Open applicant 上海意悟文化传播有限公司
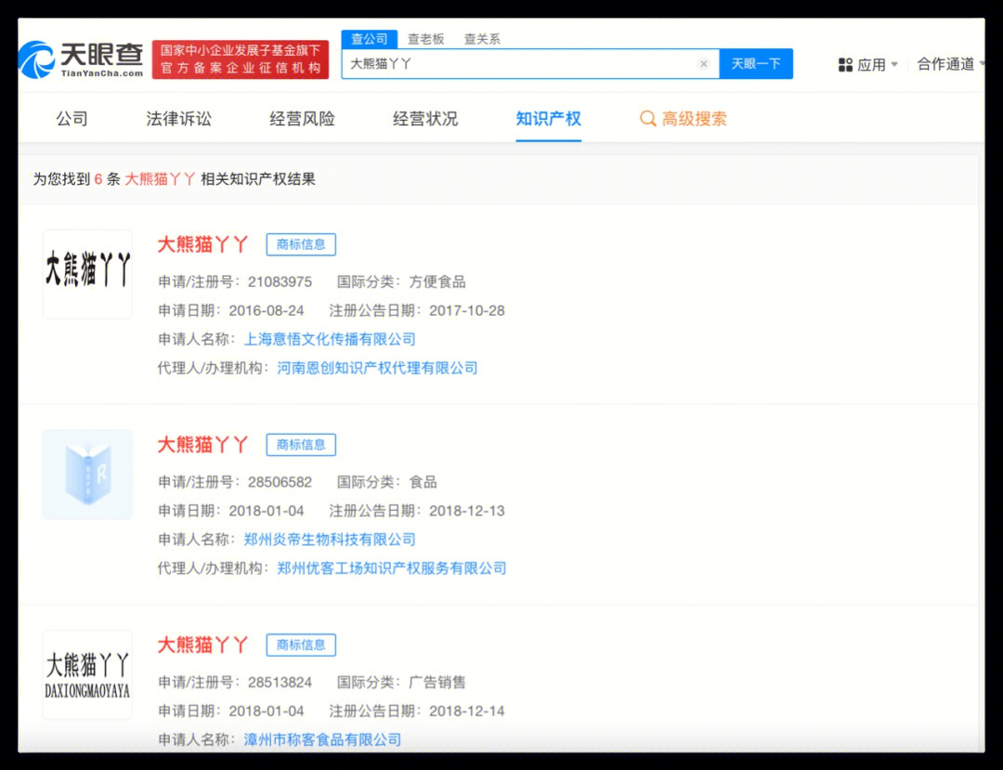This screenshot has height=770, width=1003. point(330,339)
